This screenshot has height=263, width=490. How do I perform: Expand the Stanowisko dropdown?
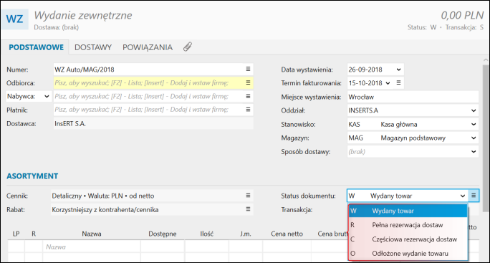click(474, 124)
